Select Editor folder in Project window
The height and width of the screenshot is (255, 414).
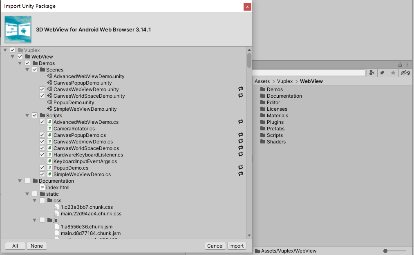point(270,103)
